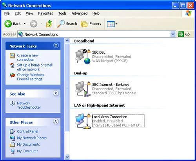Select the SBC Internet - Berkeley dial-up icon

point(83,89)
